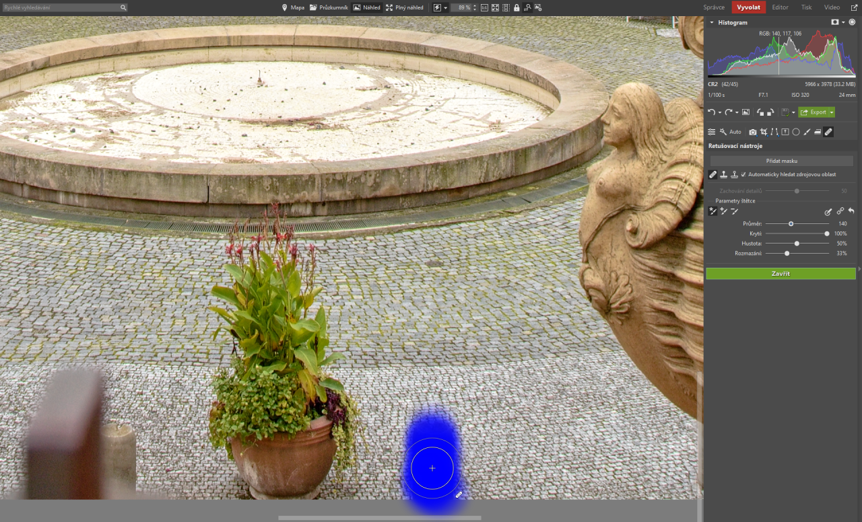The height and width of the screenshot is (522, 862).
Task: Open the Export options dropdown arrow
Action: pos(832,112)
